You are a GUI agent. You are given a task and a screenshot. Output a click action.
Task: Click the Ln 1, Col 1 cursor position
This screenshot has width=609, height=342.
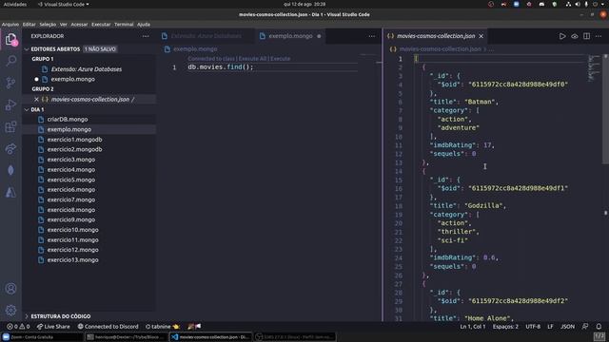coord(473,327)
